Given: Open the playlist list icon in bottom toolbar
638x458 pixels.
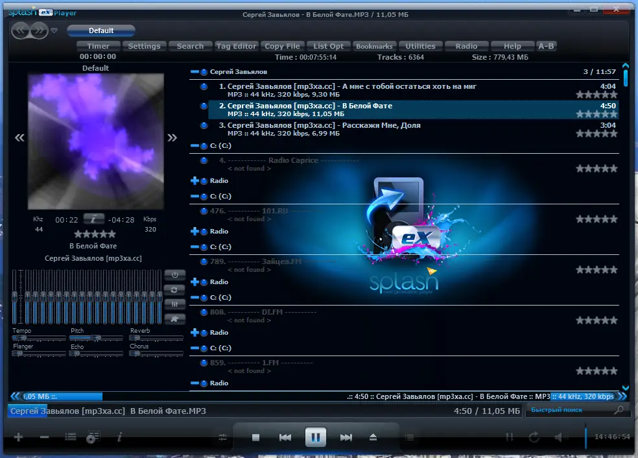Looking at the screenshot, I should pyautogui.click(x=71, y=437).
